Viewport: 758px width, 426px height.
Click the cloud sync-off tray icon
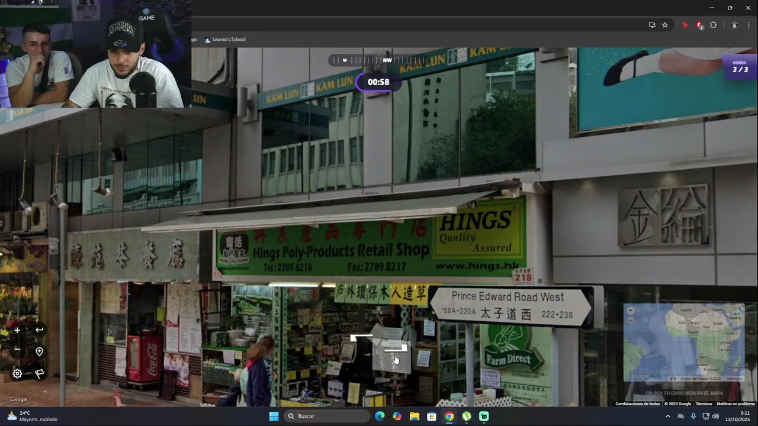pyautogui.click(x=680, y=417)
